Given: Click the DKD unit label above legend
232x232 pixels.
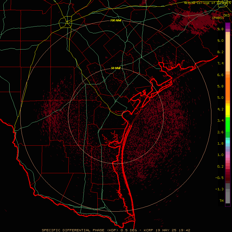Looking at the screenshot, I should tap(227, 15).
